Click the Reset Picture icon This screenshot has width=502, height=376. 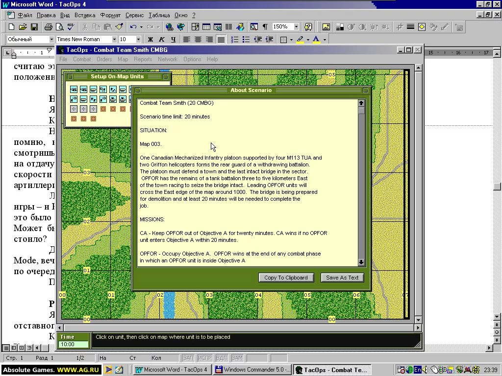[459, 27]
